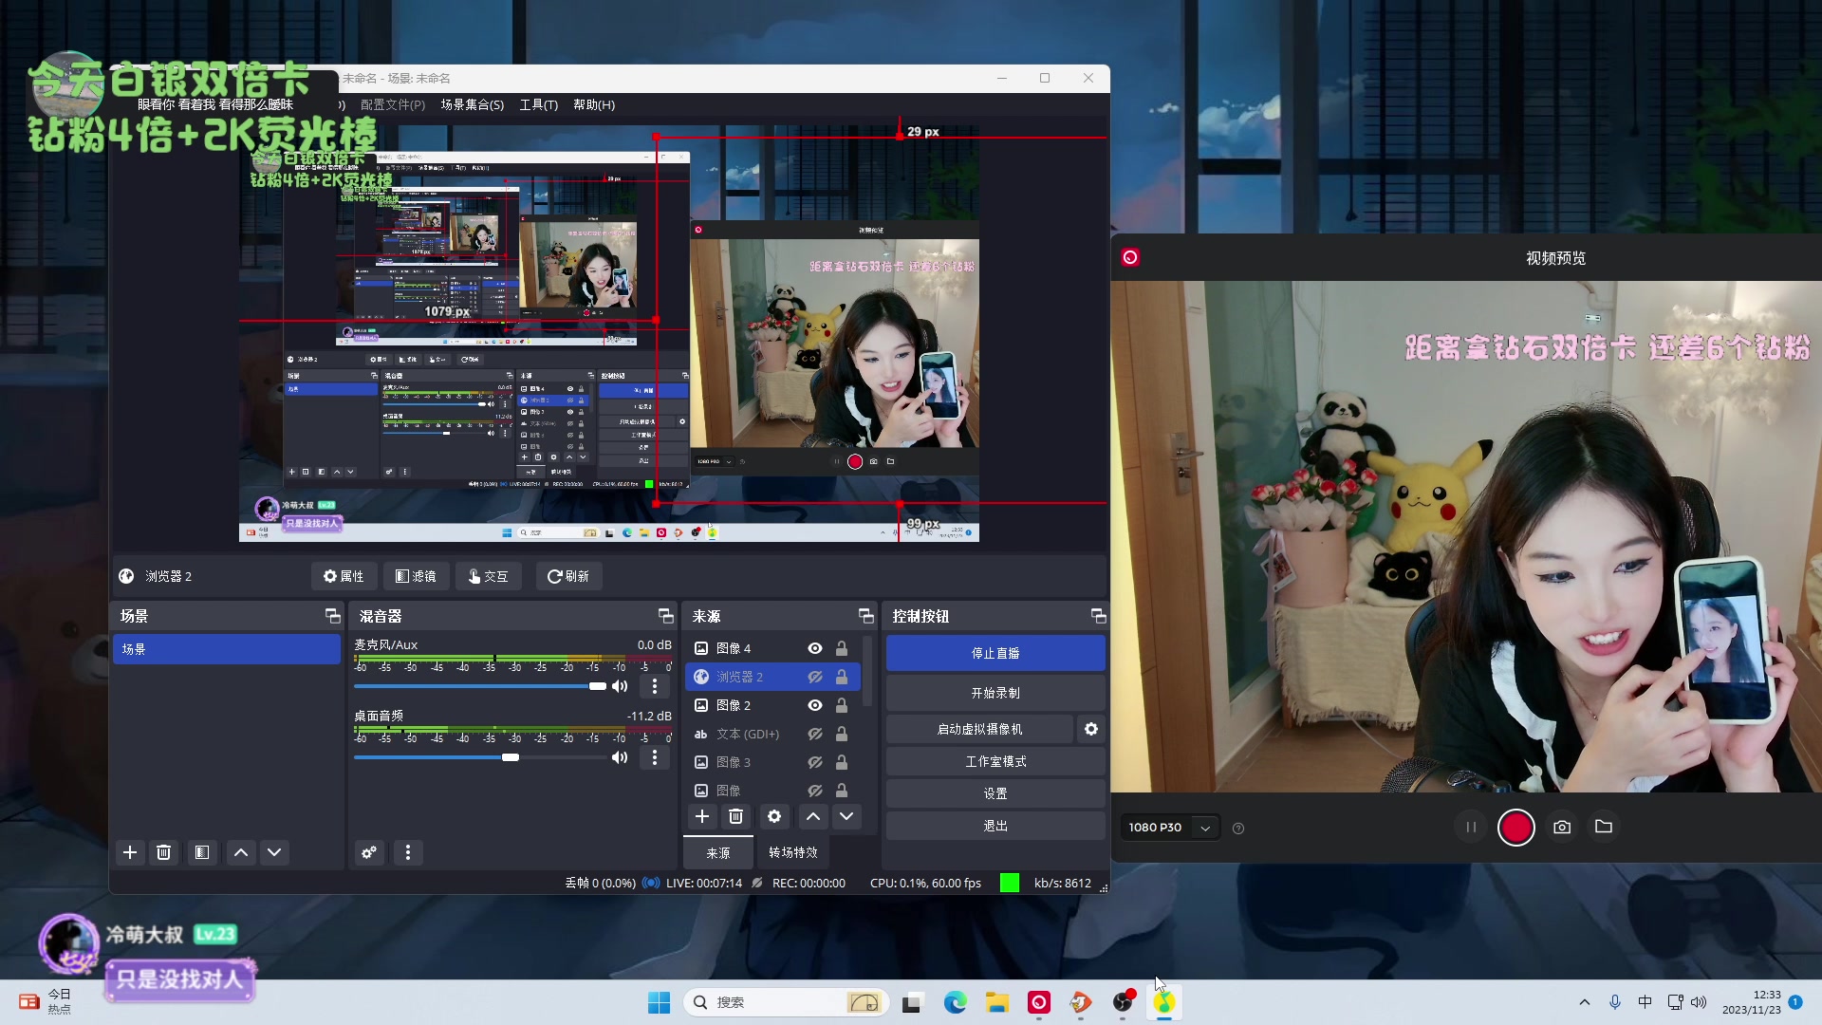Toggle visibility of 图像 4 source

814,648
